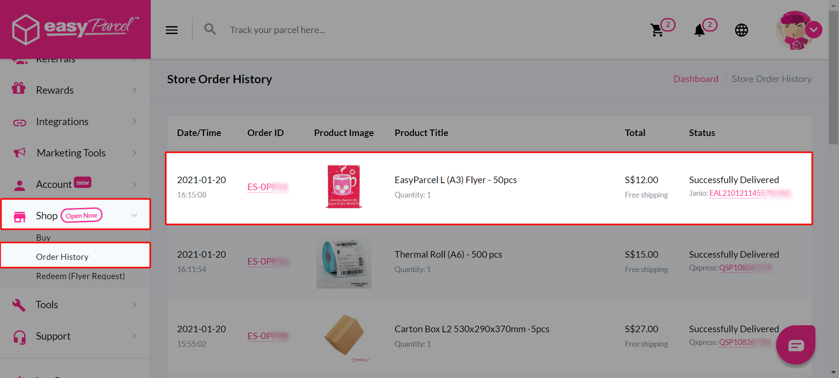Screen dimensions: 839x378
Task: Open the shopping cart icon
Action: [657, 30]
